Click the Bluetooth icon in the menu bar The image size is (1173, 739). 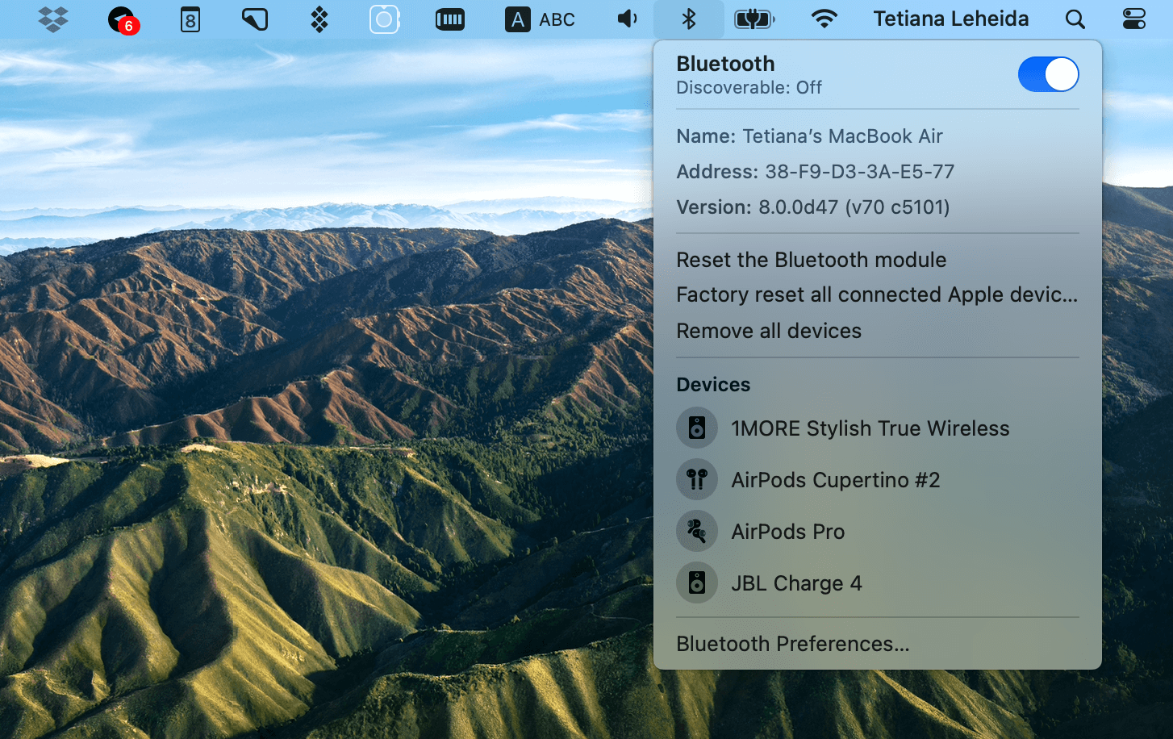(689, 19)
